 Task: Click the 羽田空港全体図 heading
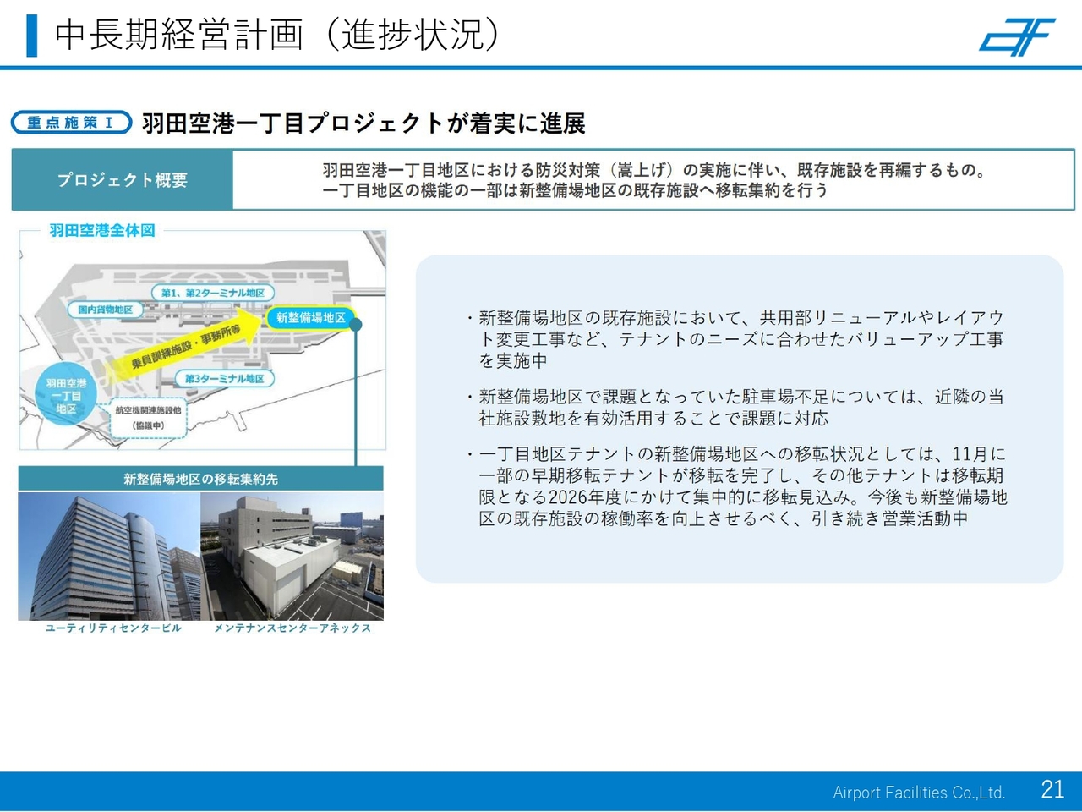(101, 230)
